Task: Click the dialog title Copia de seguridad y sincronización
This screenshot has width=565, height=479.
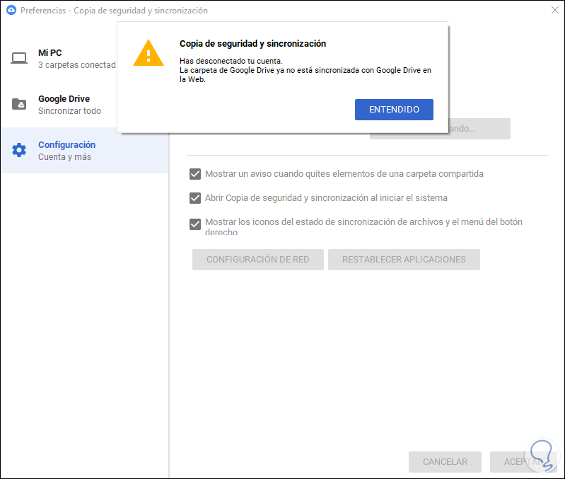Action: pyautogui.click(x=252, y=44)
